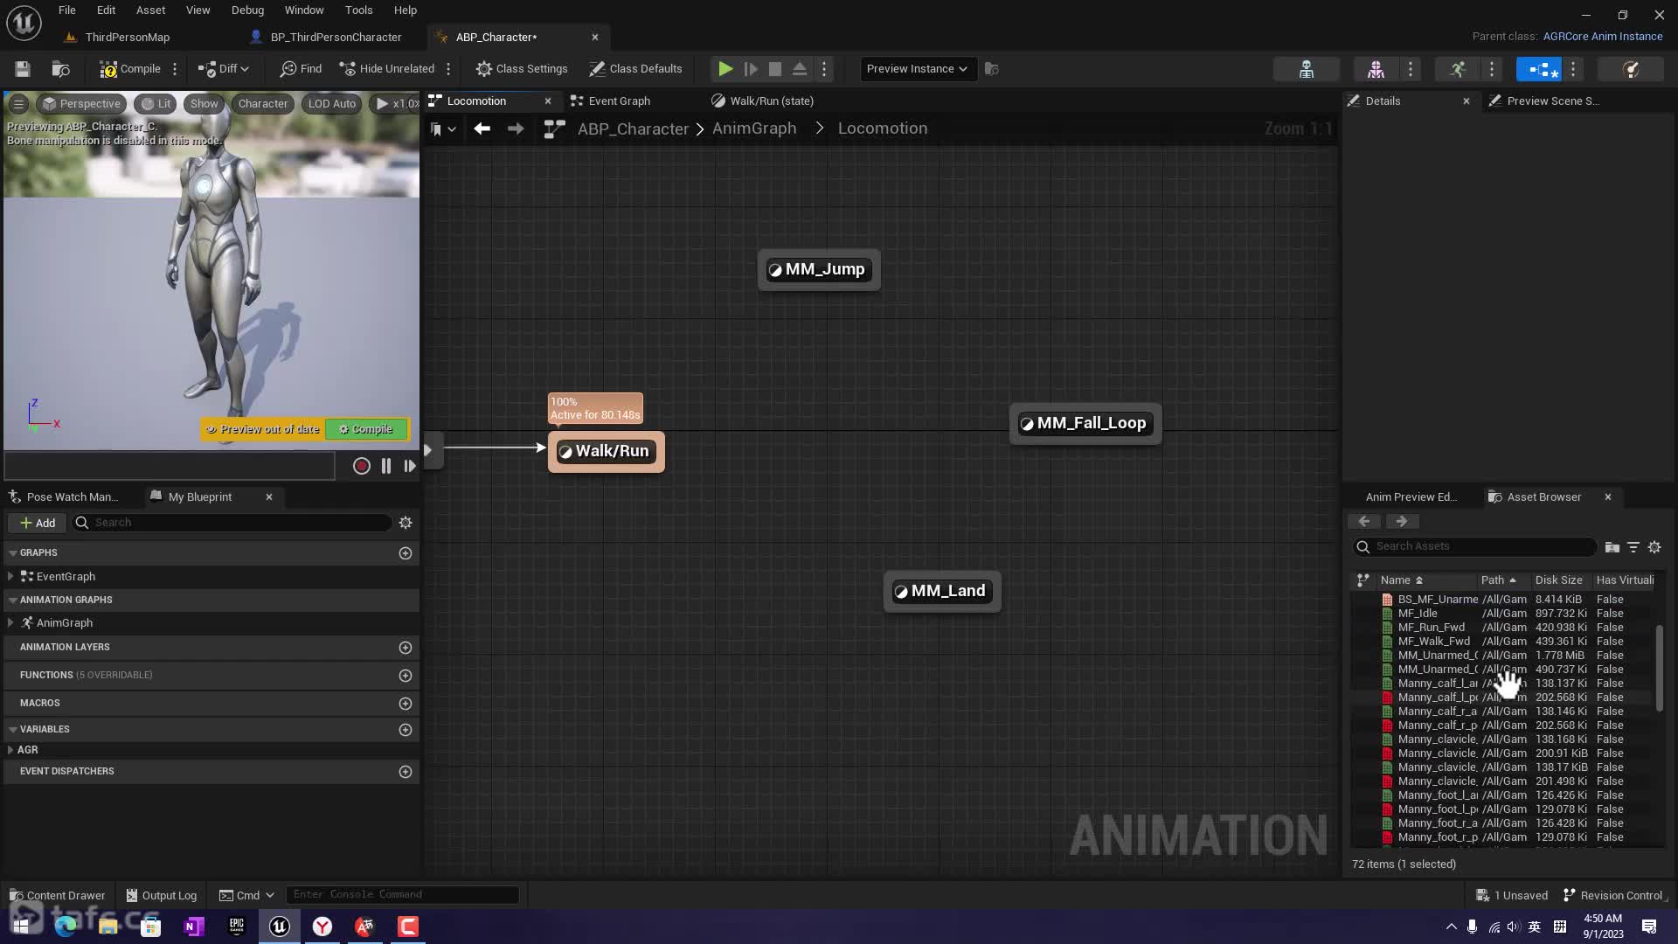Open Asset Browser filter icon
Image resolution: width=1678 pixels, height=944 pixels.
pyautogui.click(x=1633, y=547)
